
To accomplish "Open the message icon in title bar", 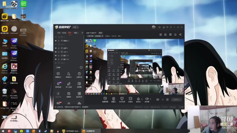I will pyautogui.click(x=159, y=27).
